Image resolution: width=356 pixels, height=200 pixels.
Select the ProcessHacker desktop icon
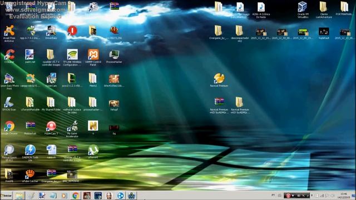[x=114, y=56]
